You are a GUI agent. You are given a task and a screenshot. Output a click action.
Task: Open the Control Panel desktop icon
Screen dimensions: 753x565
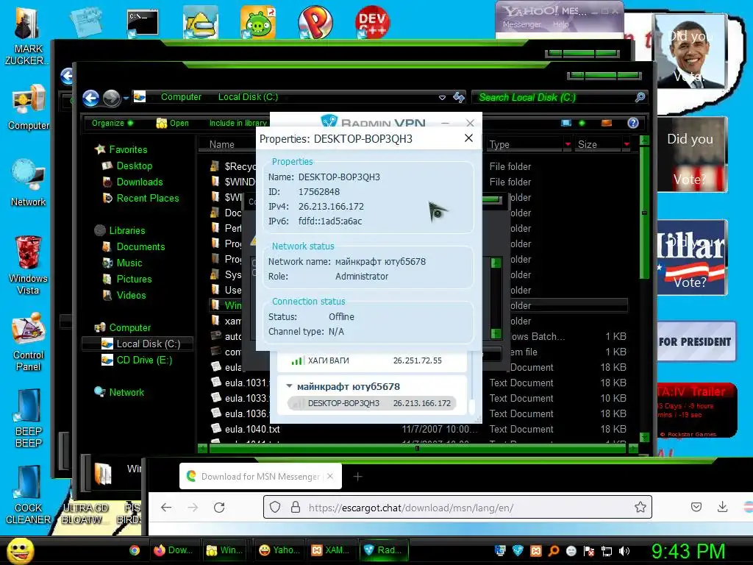(x=29, y=342)
